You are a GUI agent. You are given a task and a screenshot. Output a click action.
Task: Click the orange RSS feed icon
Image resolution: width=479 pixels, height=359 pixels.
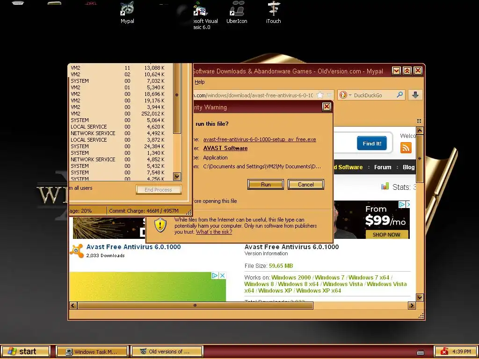click(406, 148)
